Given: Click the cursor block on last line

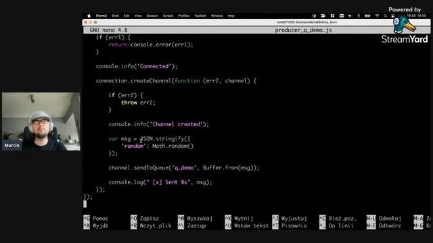Looking at the screenshot, I should [x=85, y=204].
